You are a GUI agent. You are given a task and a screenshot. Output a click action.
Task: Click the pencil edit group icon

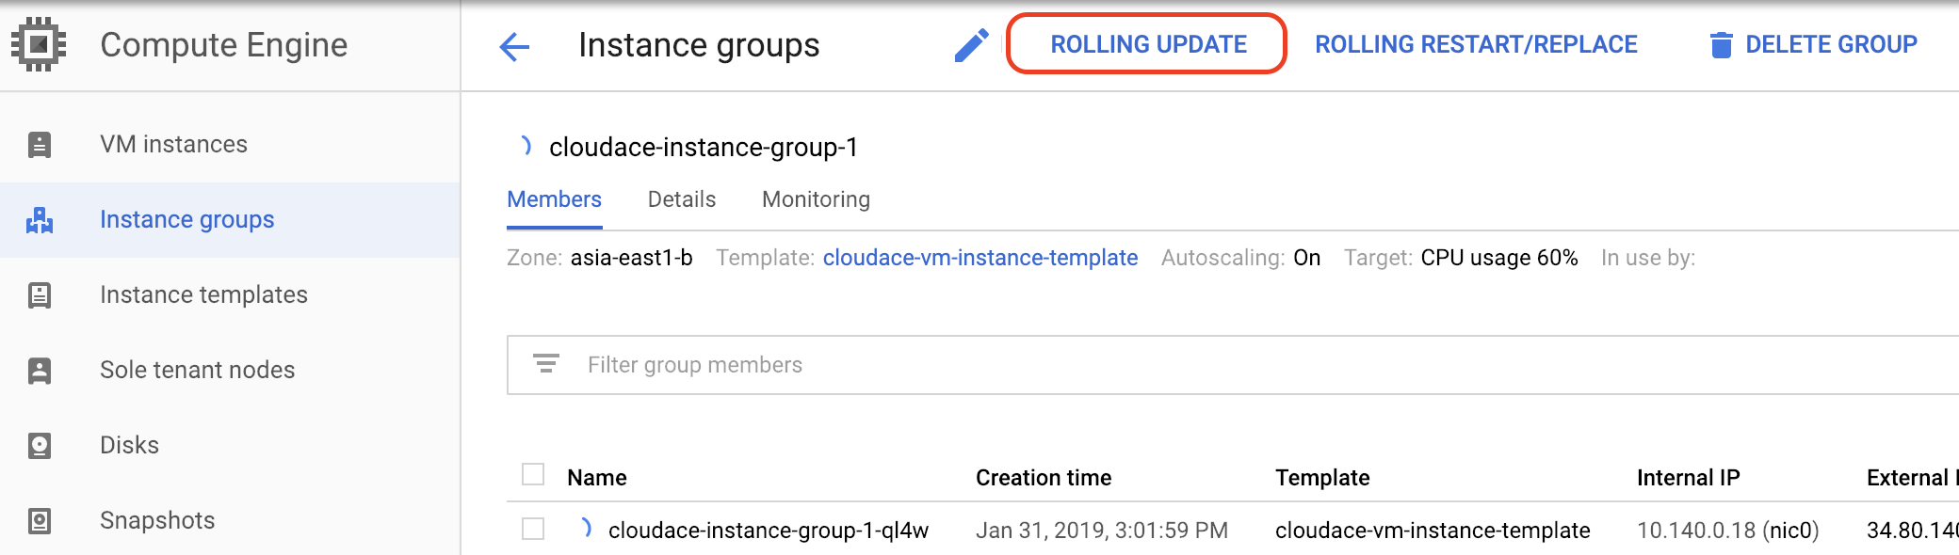click(x=971, y=45)
